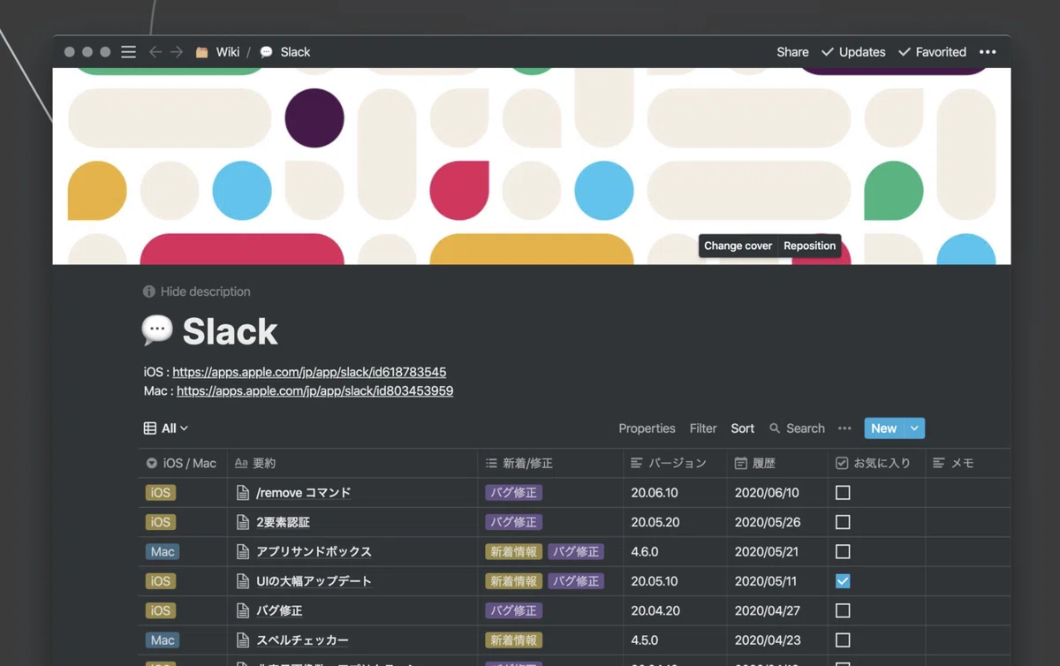The height and width of the screenshot is (666, 1060).
Task: Check the favorite box for 2要素認証
Action: point(843,522)
